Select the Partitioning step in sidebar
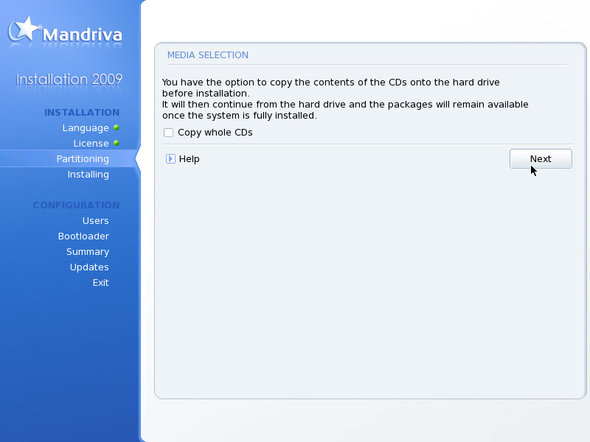Image resolution: width=590 pixels, height=442 pixels. click(83, 158)
